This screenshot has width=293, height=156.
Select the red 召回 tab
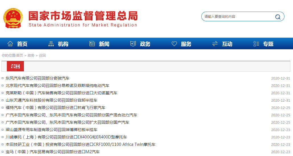pyautogui.click(x=15, y=66)
